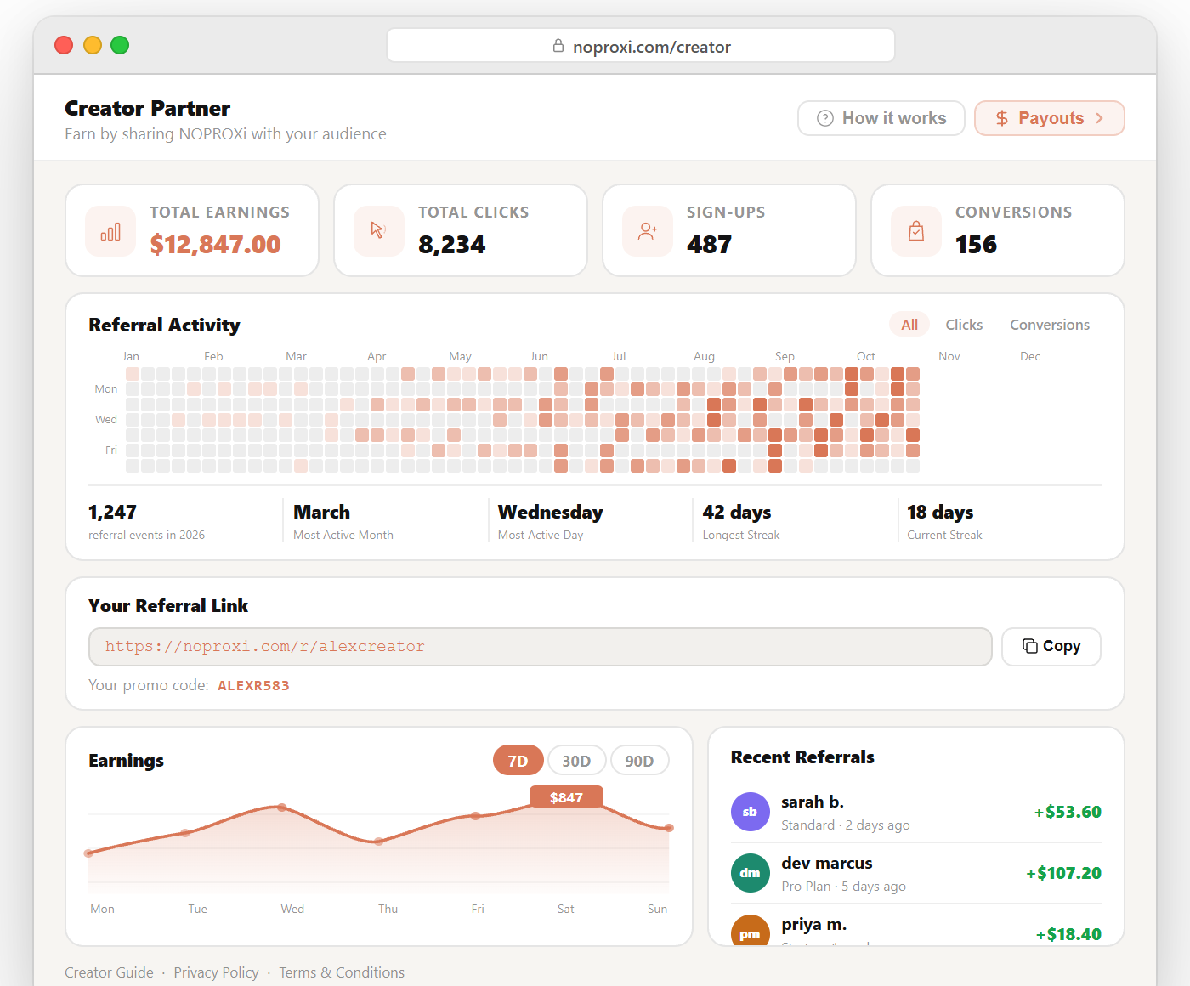
Task: Open the How it works button
Action: click(881, 118)
